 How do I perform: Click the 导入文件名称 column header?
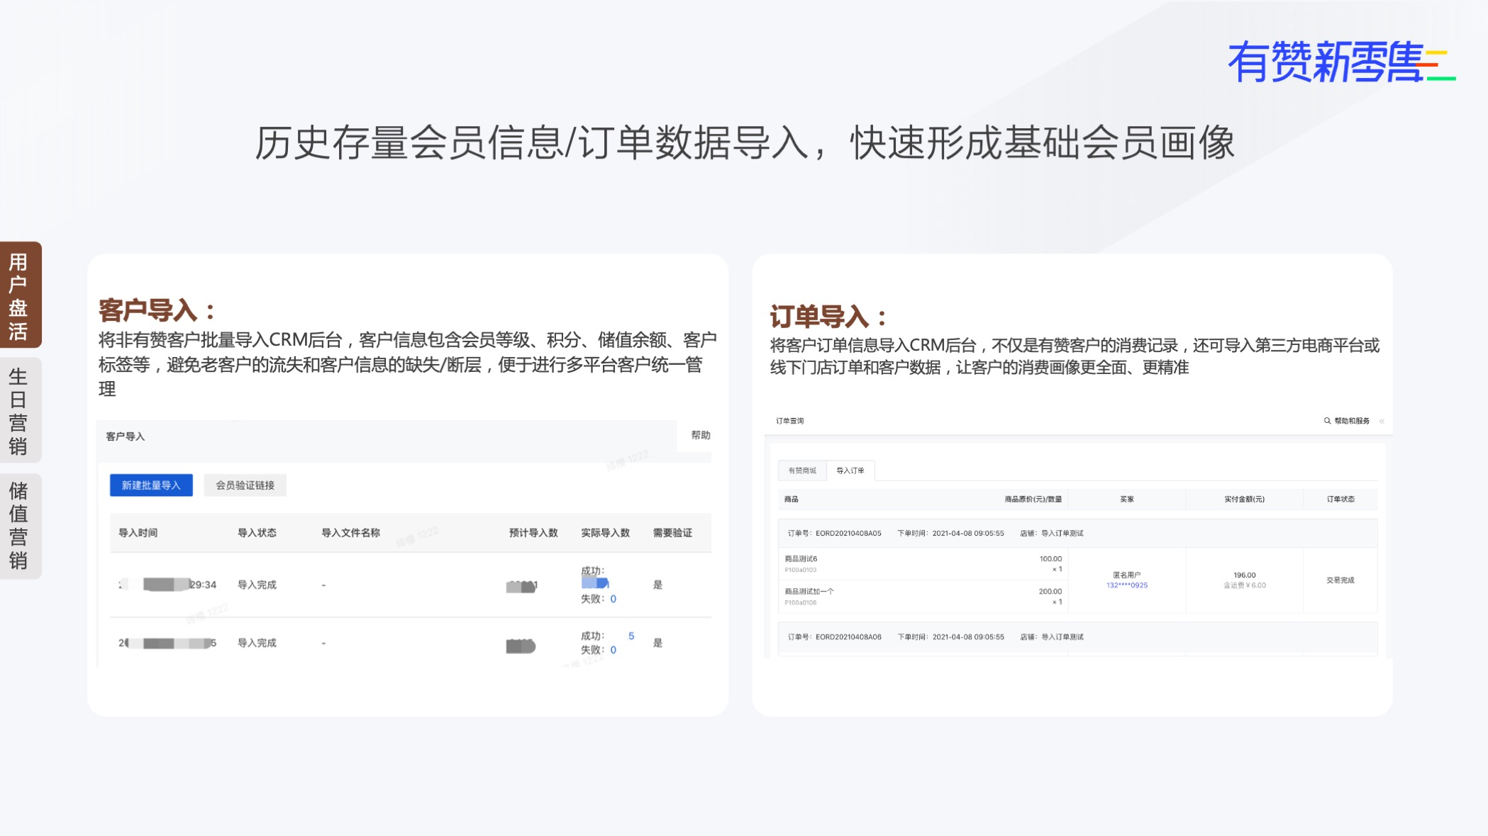pos(351,533)
